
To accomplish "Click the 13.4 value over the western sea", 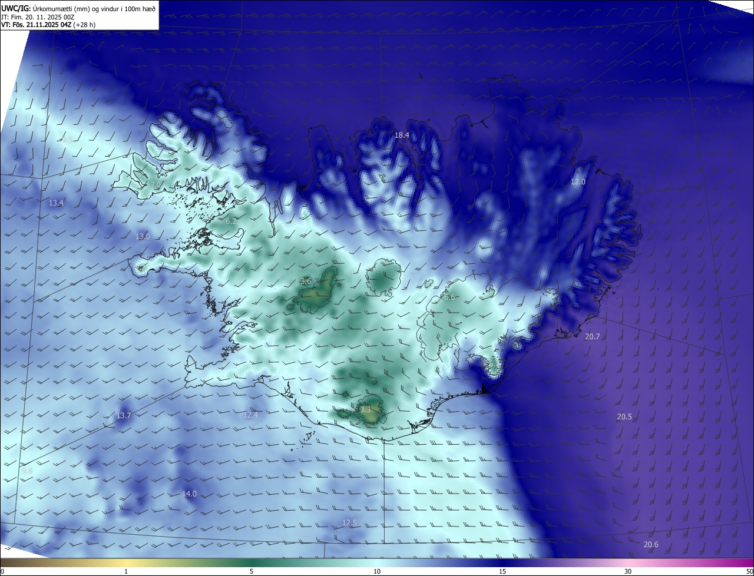I will [56, 203].
